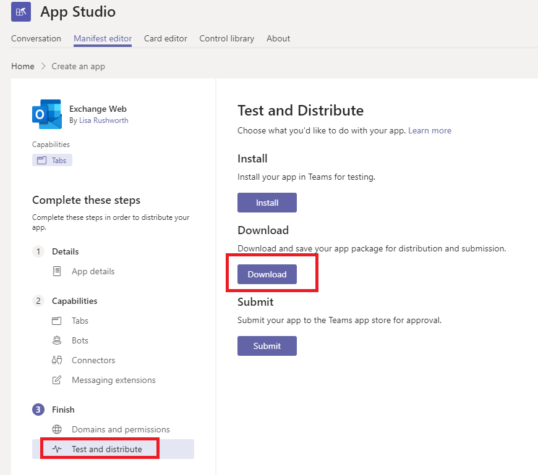Open the About tab
The width and height of the screenshot is (538, 475).
coord(278,38)
